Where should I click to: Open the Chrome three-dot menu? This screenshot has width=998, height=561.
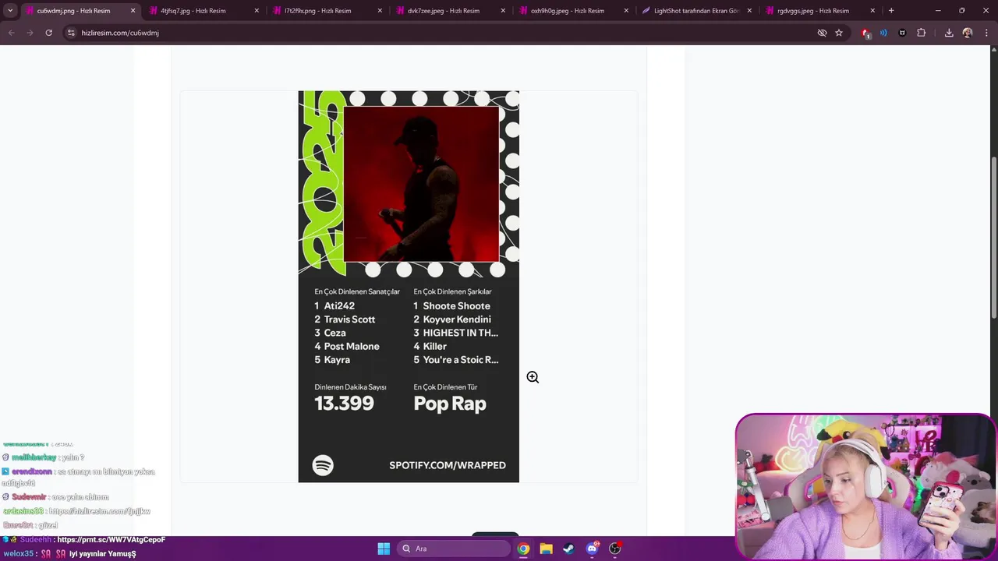point(986,33)
